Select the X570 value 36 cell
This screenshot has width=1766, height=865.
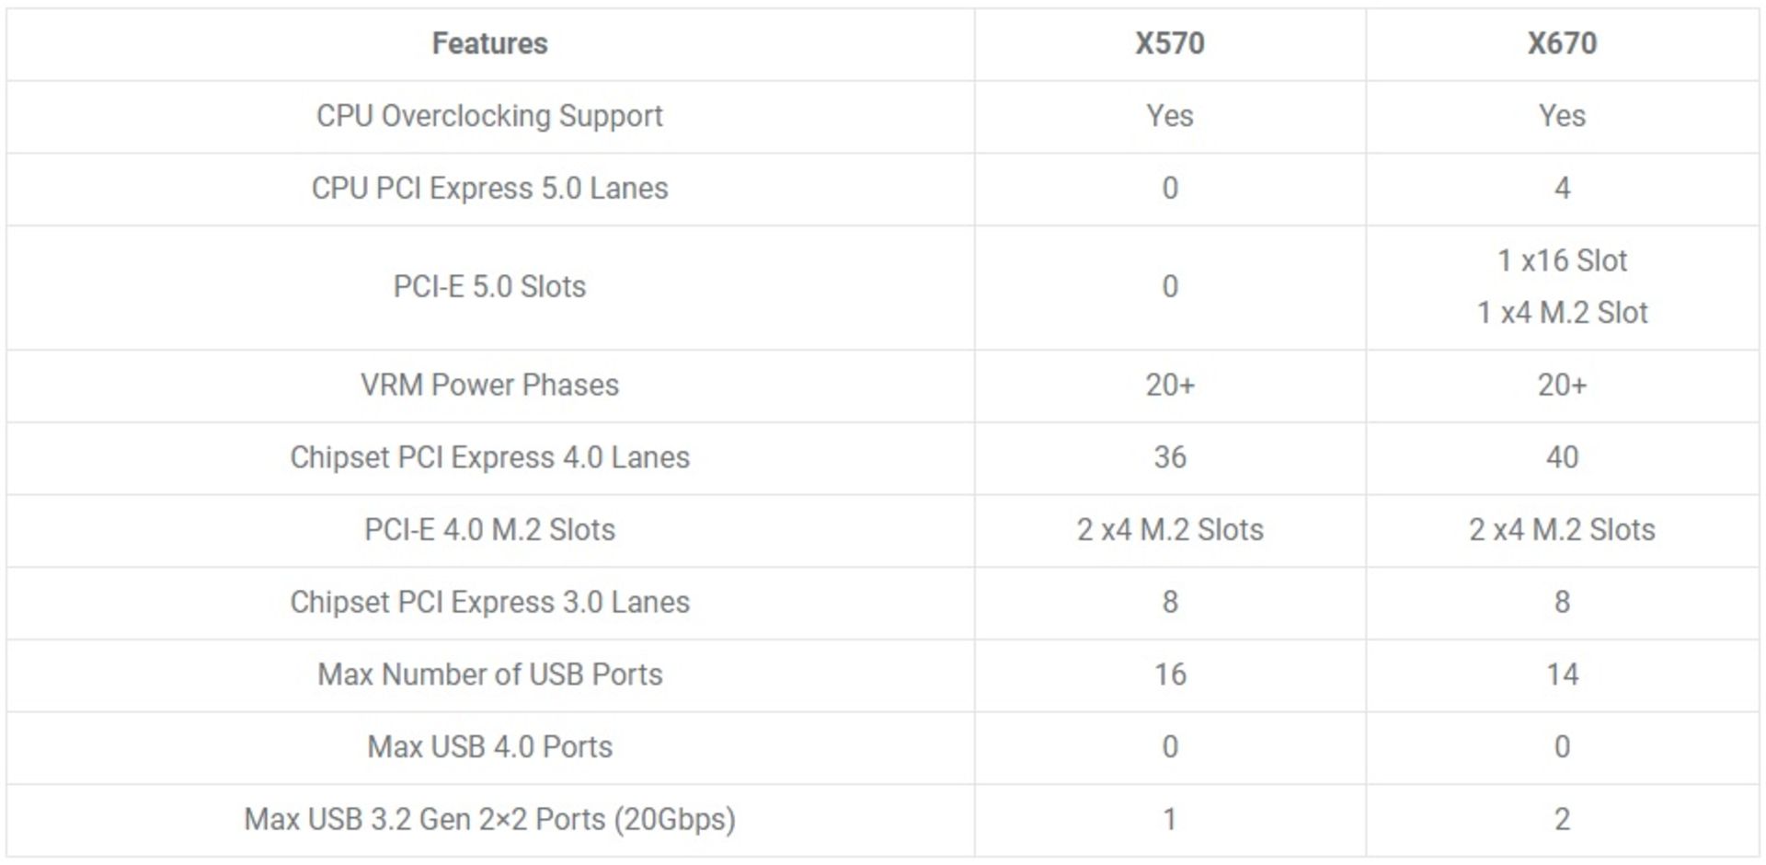tap(1169, 457)
